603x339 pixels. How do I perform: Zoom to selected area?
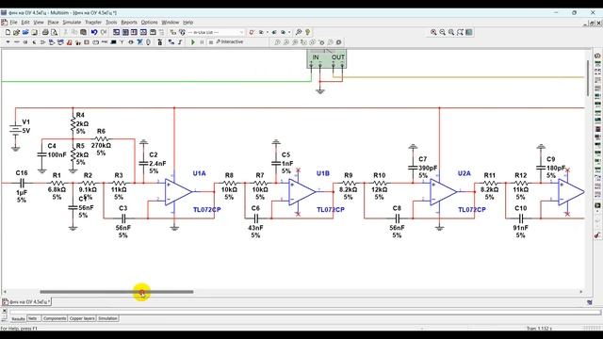[x=451, y=32]
